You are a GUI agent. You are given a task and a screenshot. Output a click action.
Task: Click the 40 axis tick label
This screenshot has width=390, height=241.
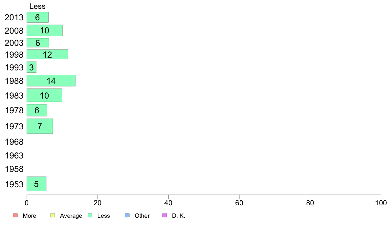[x=168, y=203]
